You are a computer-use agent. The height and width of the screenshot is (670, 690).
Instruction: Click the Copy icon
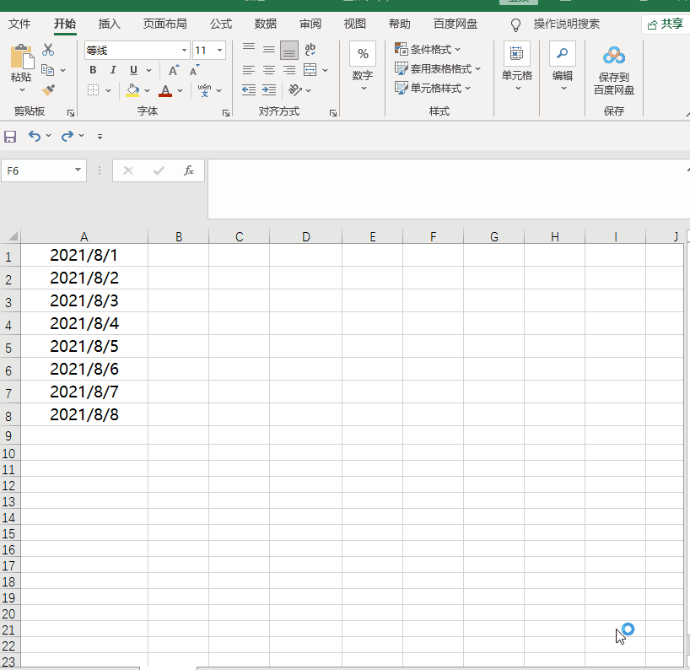click(x=47, y=70)
